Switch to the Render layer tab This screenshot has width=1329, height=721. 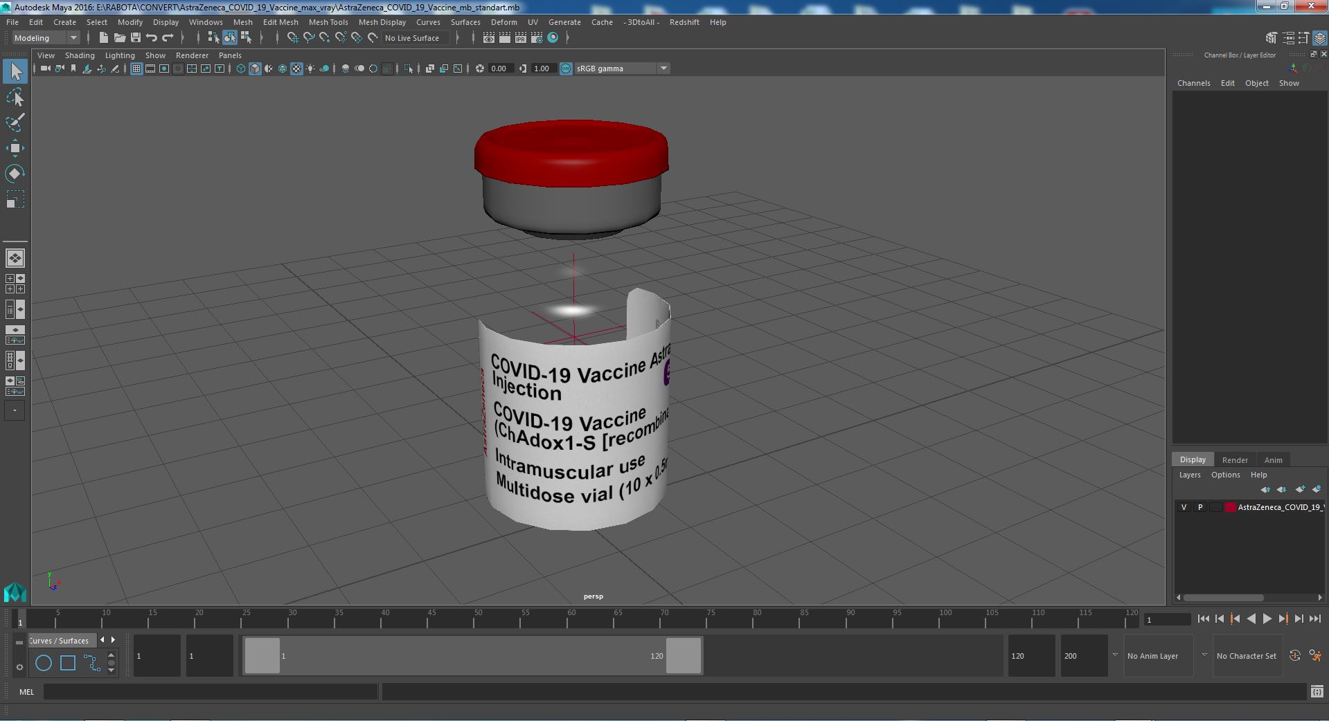[1235, 460]
